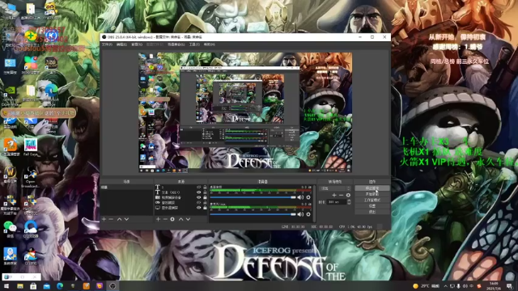Open the 淡出 transition type dropdown
518x291 pixels.
(335, 188)
